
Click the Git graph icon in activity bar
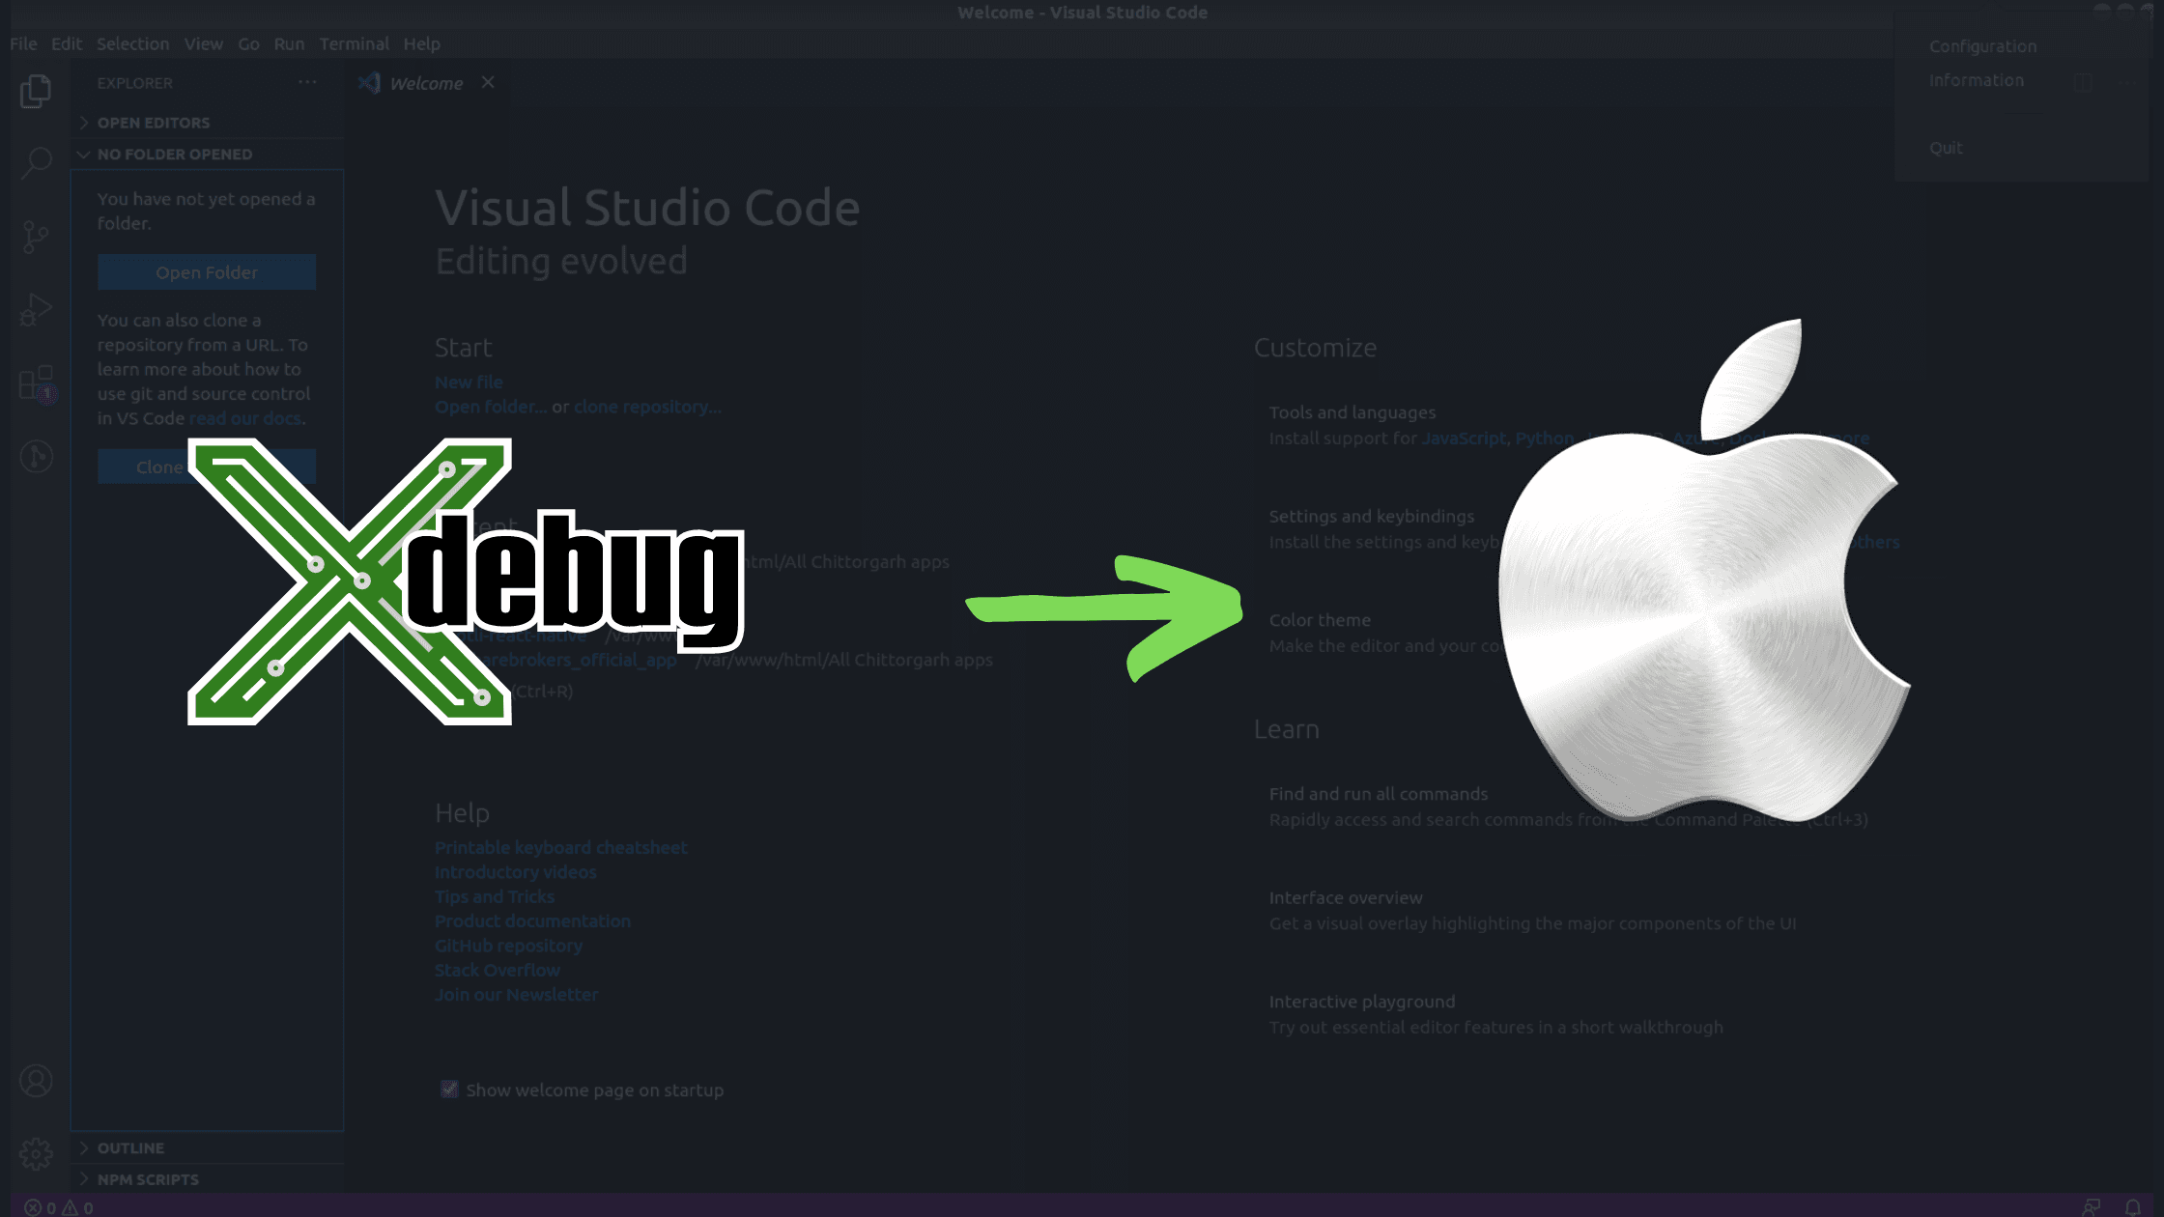click(36, 456)
